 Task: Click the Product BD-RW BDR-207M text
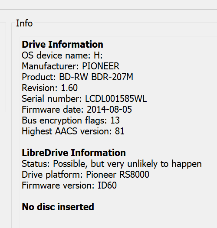coord(77,77)
